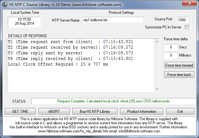The height and width of the screenshot is (138, 199).
Task: Click the Force time delta label
Action: pos(175,39)
